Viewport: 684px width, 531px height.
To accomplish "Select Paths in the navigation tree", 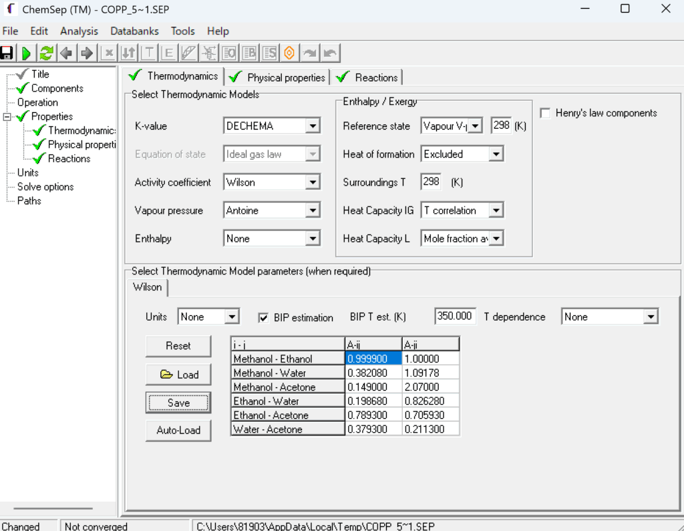I will (x=29, y=201).
